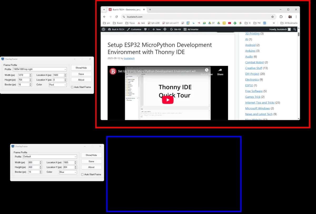
Task: Open the Microsoft Windows category link
Action: pyautogui.click(x=258, y=108)
